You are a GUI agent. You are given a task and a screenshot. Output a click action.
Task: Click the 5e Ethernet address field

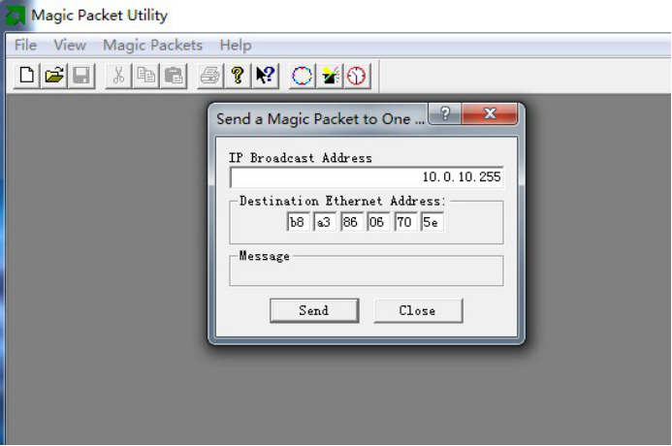coord(432,222)
